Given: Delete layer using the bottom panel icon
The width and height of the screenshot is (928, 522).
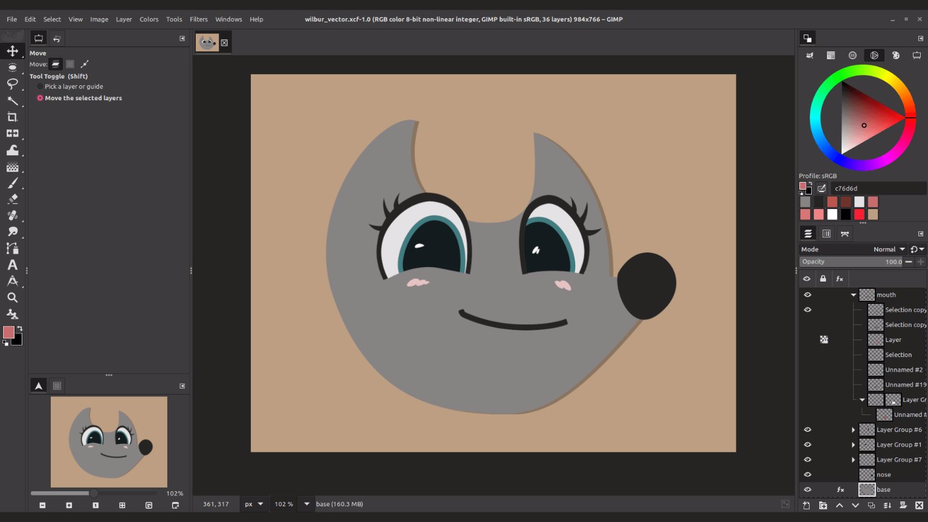Looking at the screenshot, I should point(919,505).
